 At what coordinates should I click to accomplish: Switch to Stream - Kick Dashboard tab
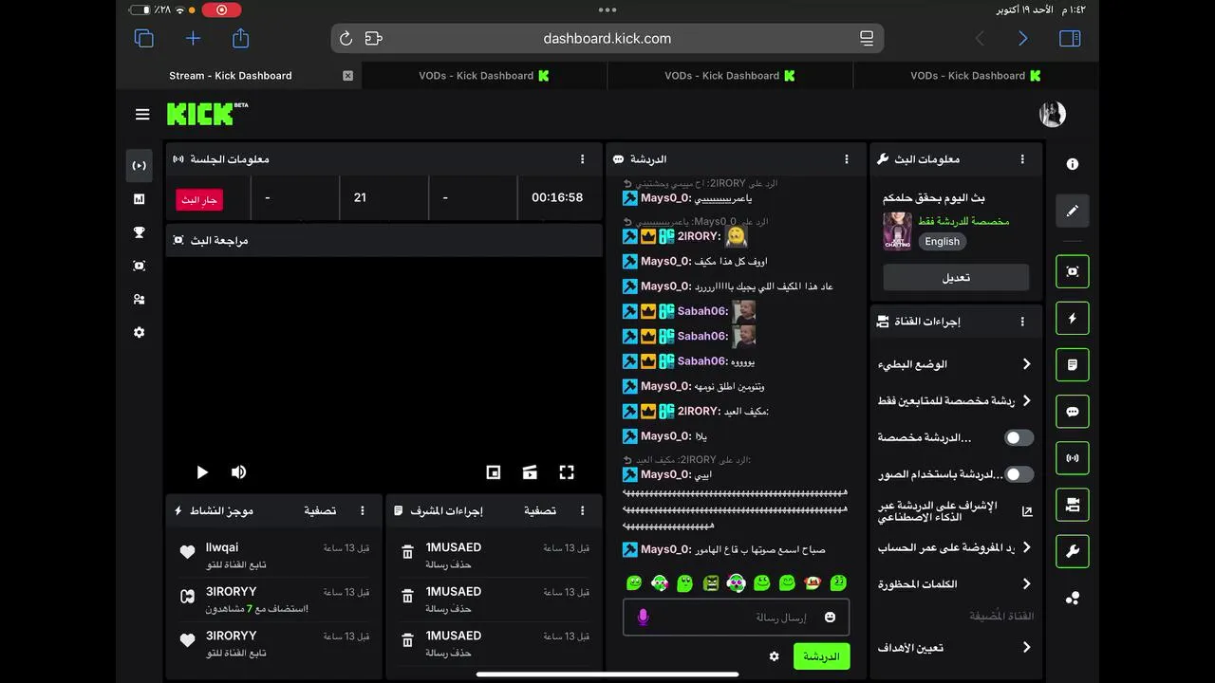tap(231, 76)
